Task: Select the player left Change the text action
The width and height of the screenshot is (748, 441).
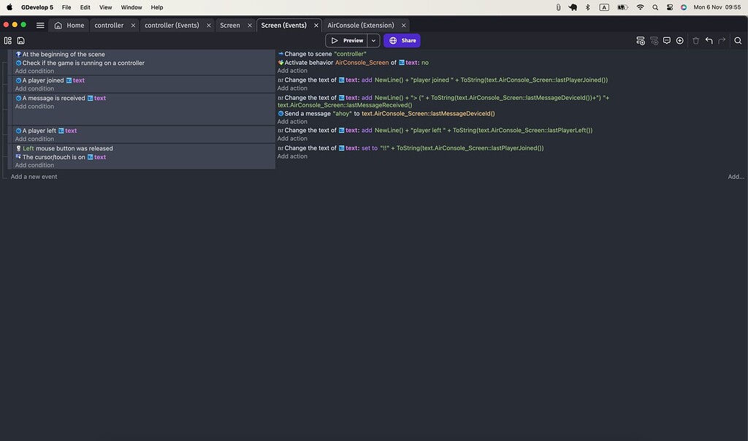Action: click(435, 130)
